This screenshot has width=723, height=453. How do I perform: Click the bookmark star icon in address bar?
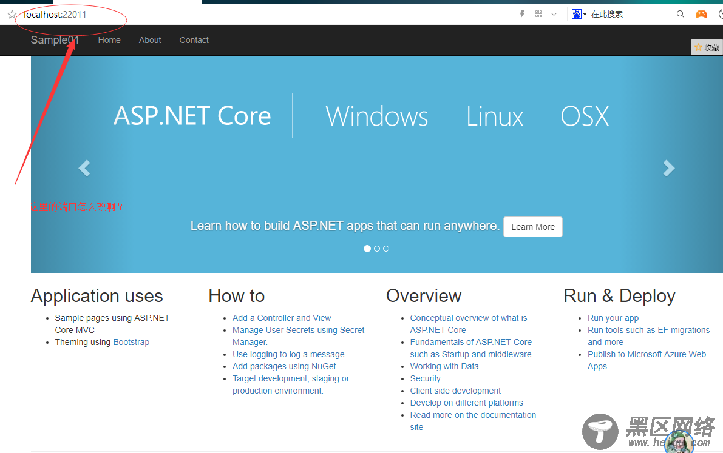point(12,15)
